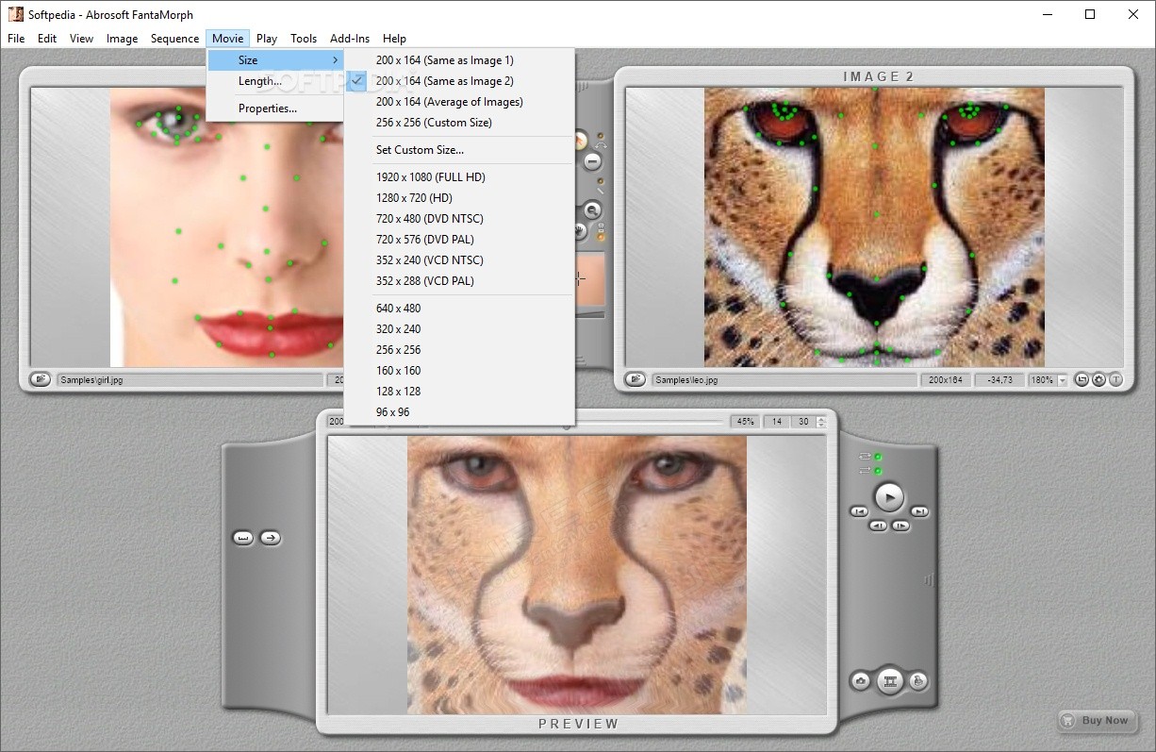The image size is (1156, 752).
Task: Open the Add-Ins menu
Action: [x=350, y=39]
